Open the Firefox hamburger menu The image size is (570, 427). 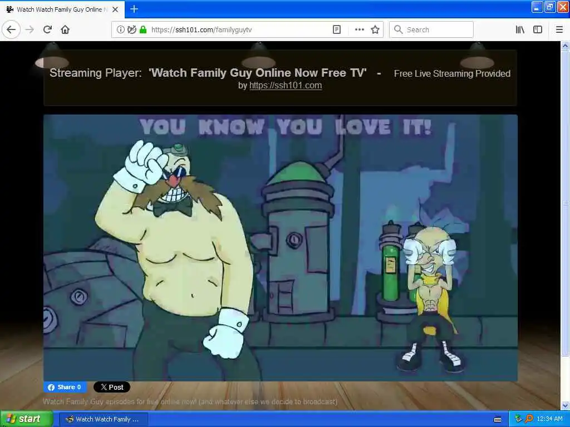(x=559, y=30)
